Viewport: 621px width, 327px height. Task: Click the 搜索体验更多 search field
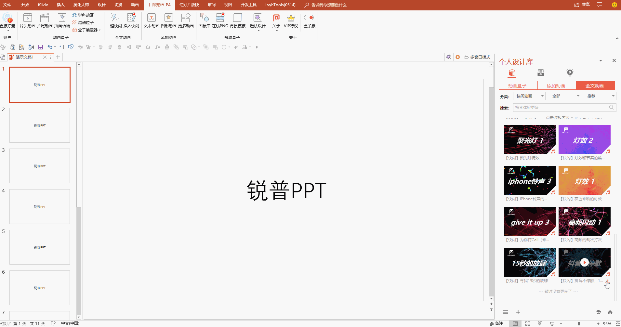tap(564, 108)
